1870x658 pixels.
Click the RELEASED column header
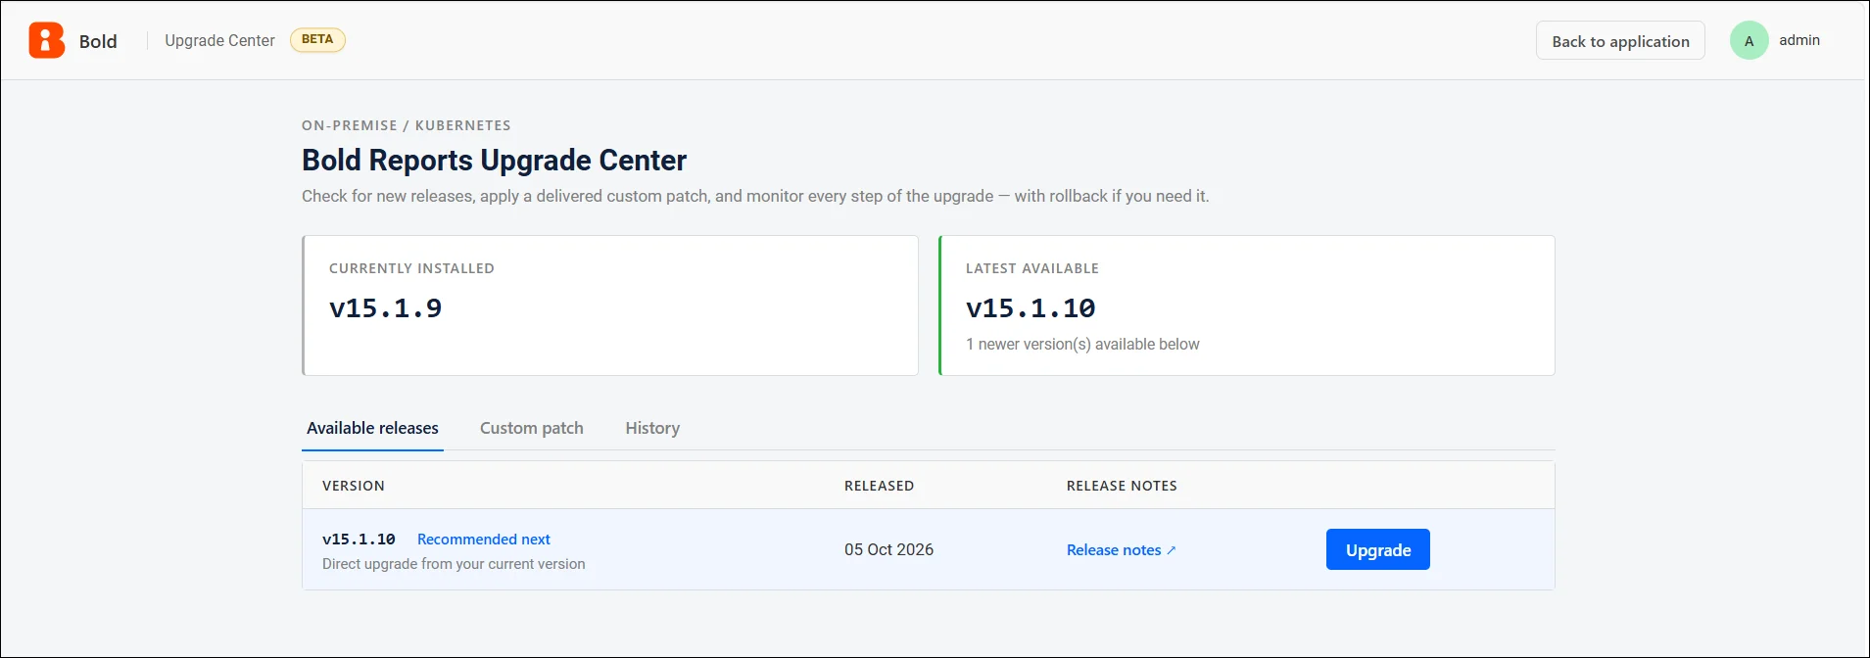coord(879,486)
